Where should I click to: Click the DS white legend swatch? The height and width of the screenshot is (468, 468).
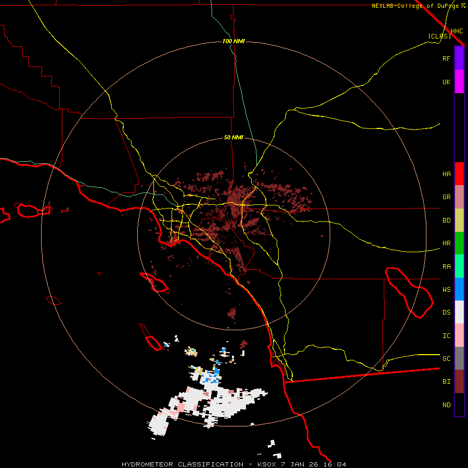(459, 312)
